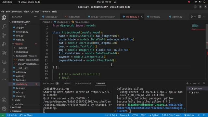The width and height of the screenshot is (208, 117).
Task: Open Explorer Views and More Actions ellipsis
Action: [35, 17]
